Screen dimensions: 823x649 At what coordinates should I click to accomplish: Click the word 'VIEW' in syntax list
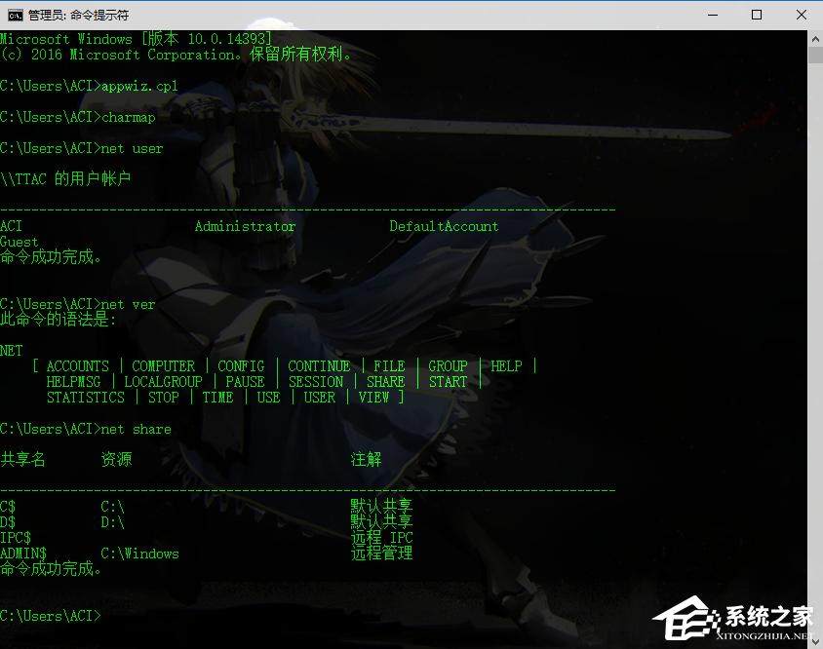[x=373, y=398]
